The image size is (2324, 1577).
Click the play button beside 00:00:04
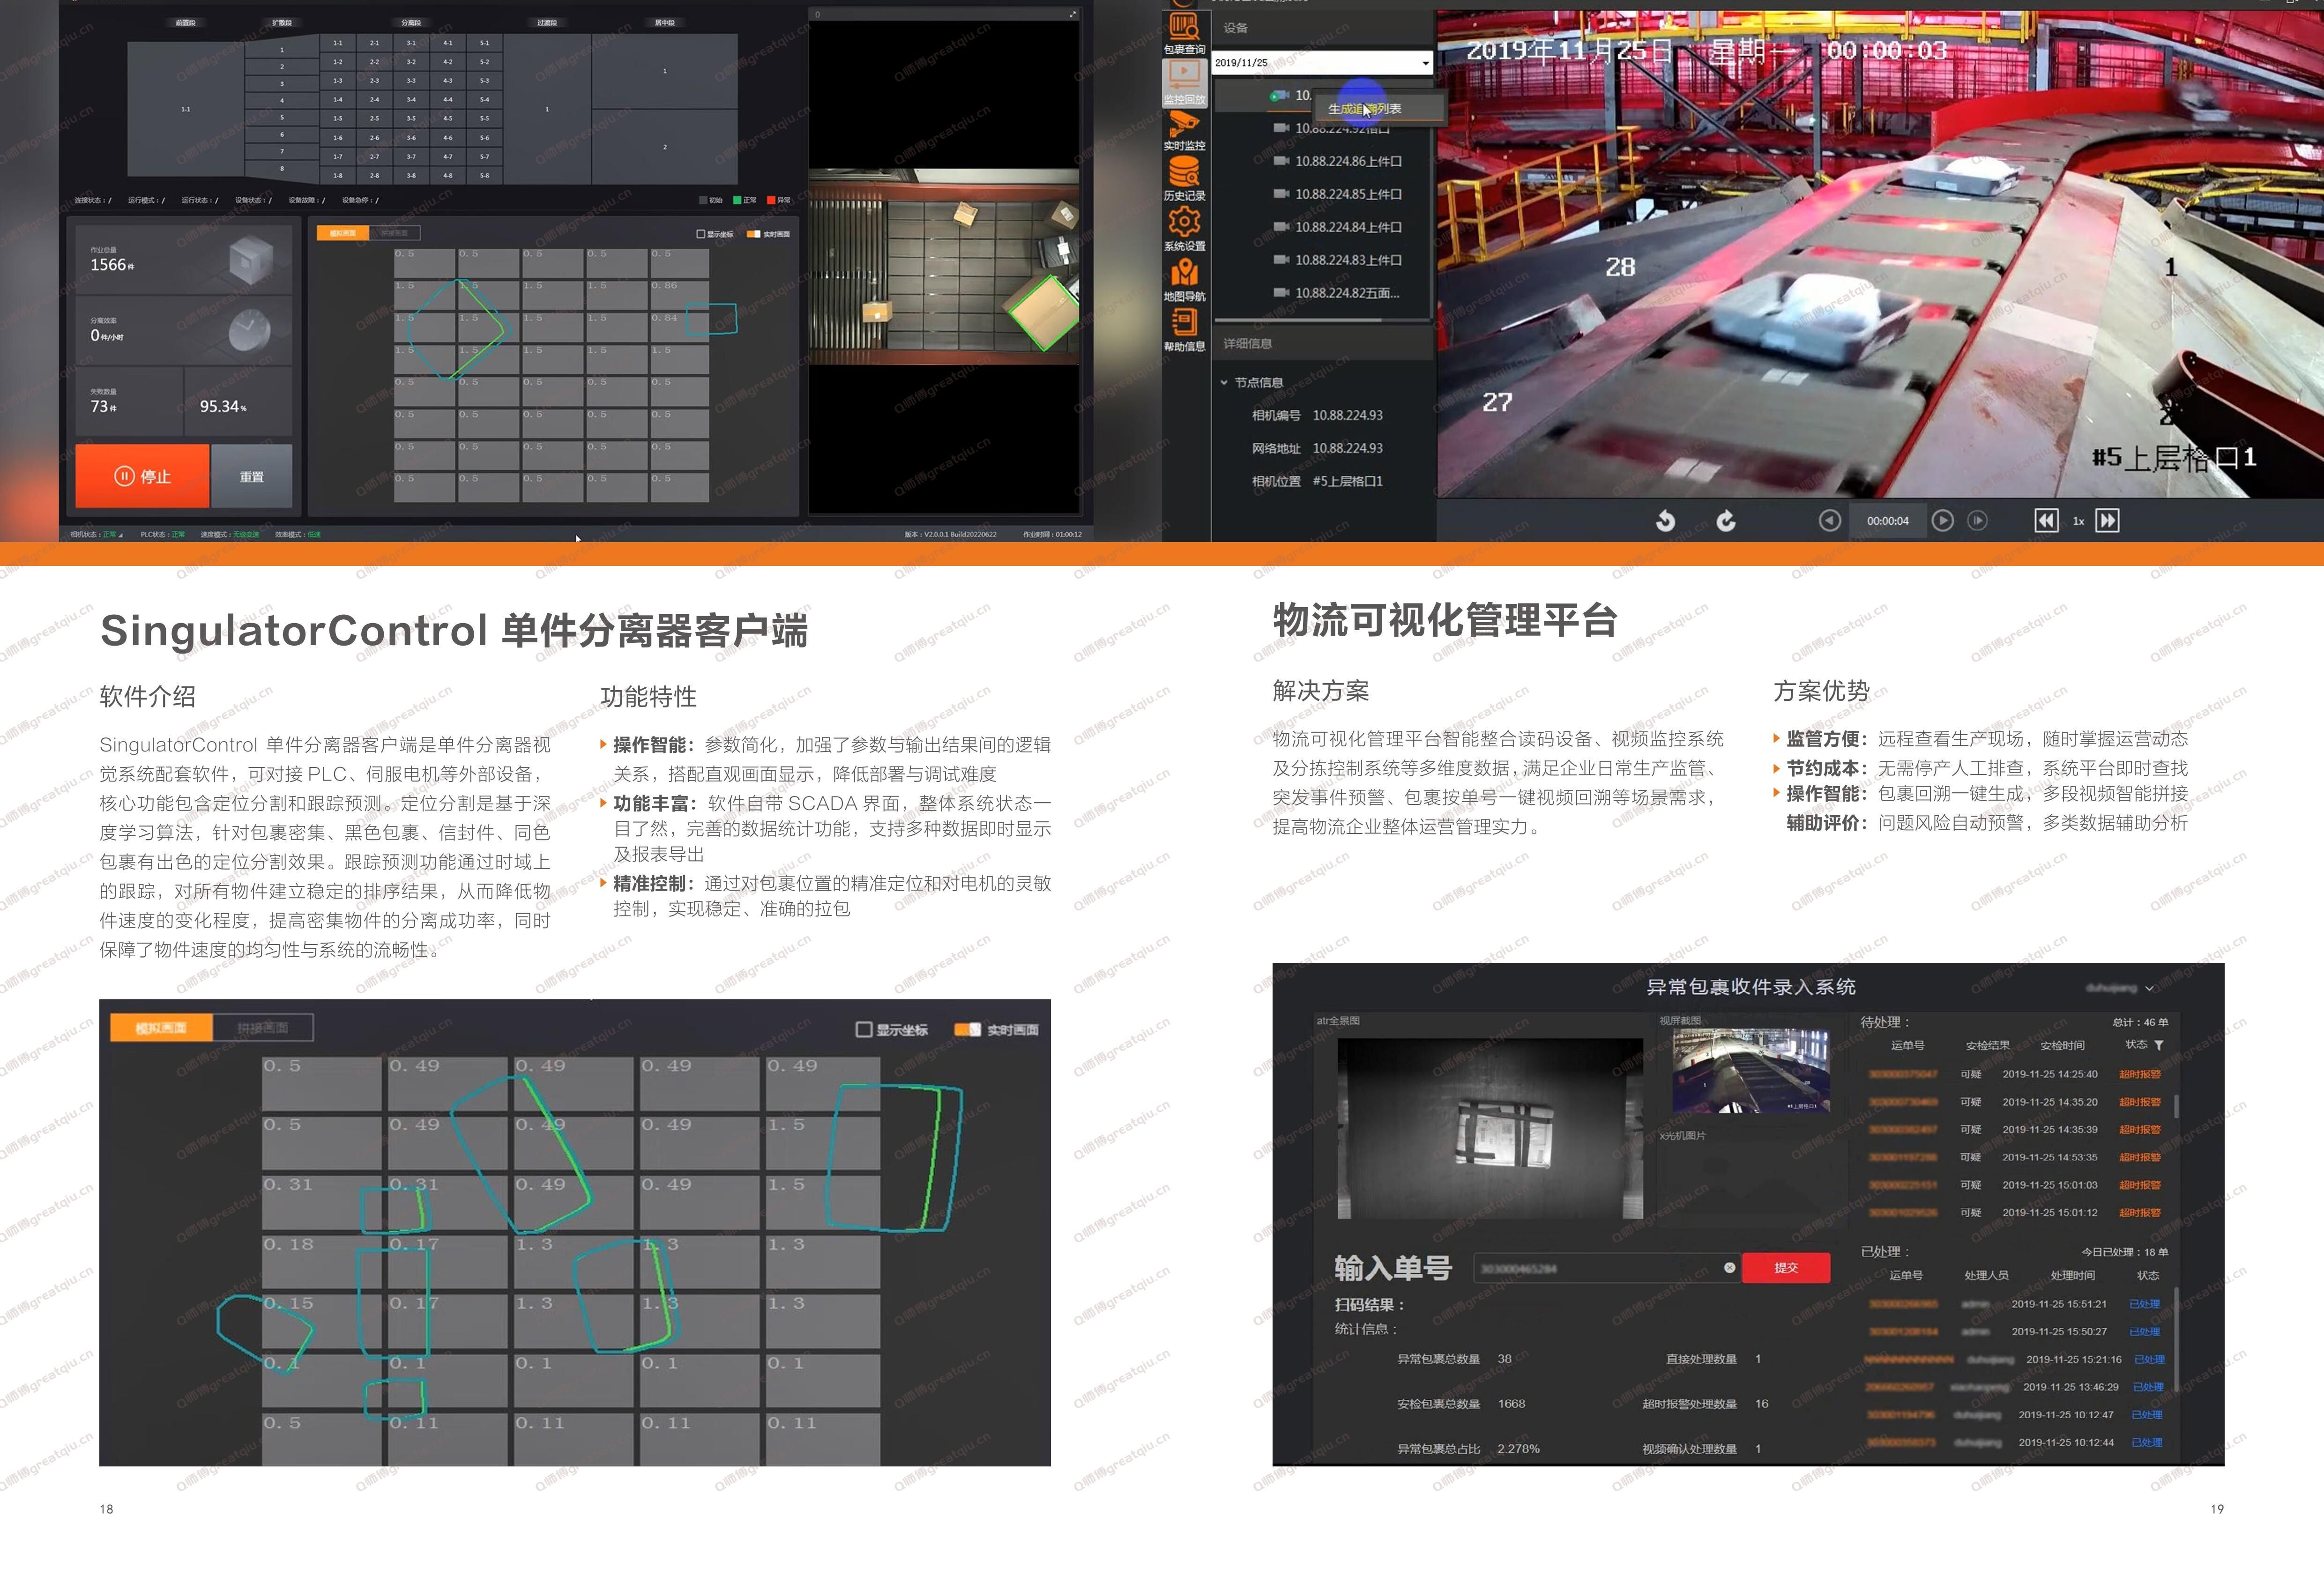point(1942,520)
